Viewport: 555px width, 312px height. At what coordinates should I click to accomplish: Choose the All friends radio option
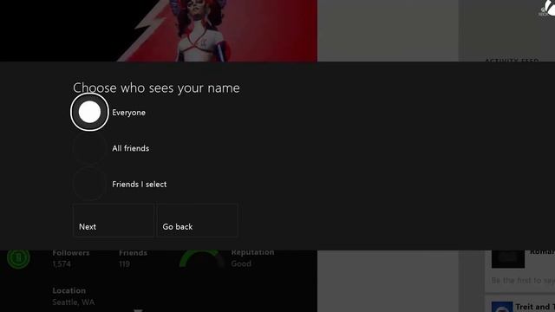89,148
